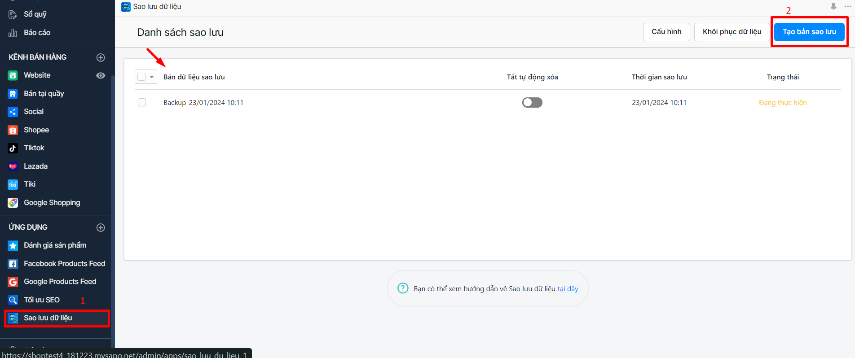
Task: Click the Cấu hình button
Action: click(x=666, y=32)
